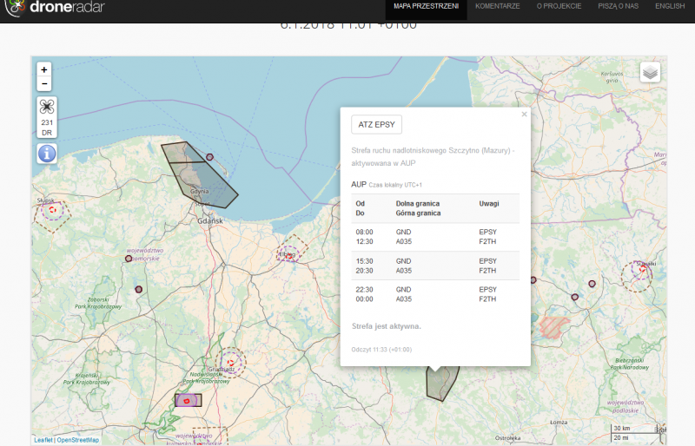The height and width of the screenshot is (446, 695).
Task: Open the OpenStreetMap attribution link
Action: [78, 440]
